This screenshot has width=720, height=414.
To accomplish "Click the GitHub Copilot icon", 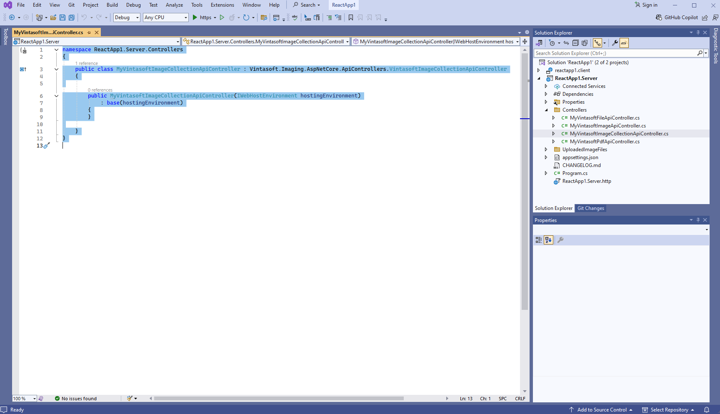I will click(659, 17).
